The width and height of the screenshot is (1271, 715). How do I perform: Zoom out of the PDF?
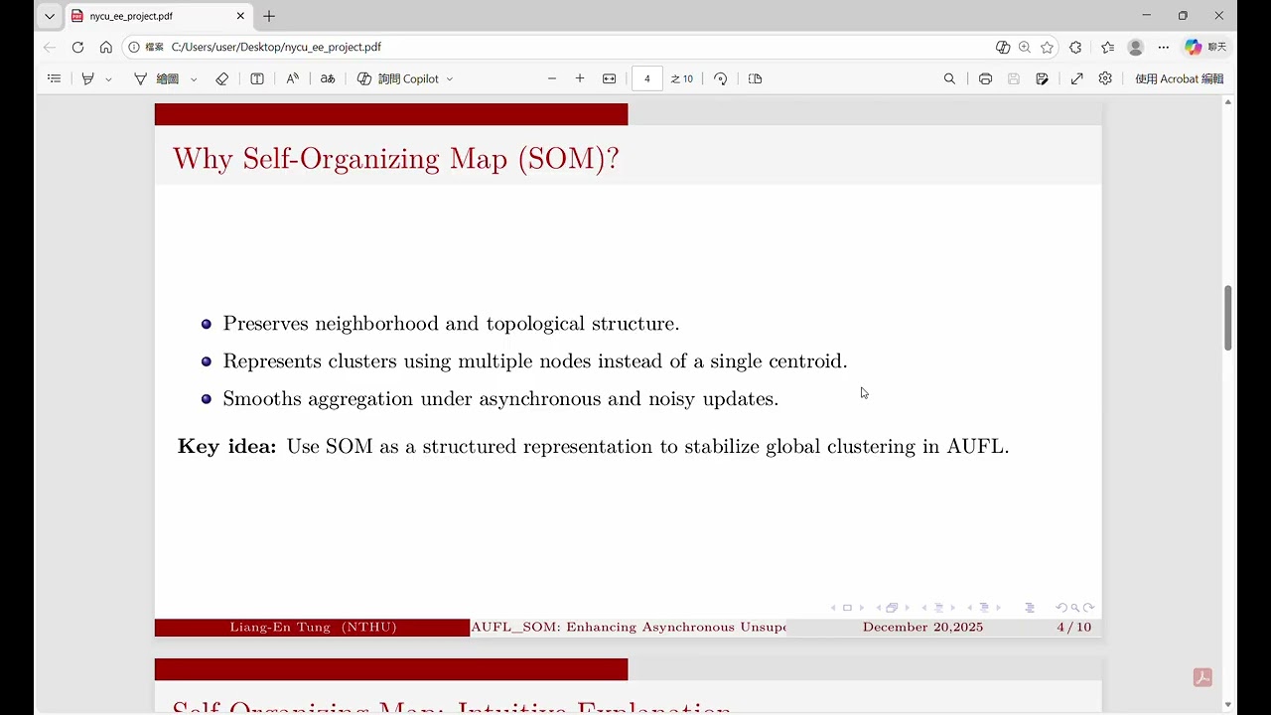point(552,78)
